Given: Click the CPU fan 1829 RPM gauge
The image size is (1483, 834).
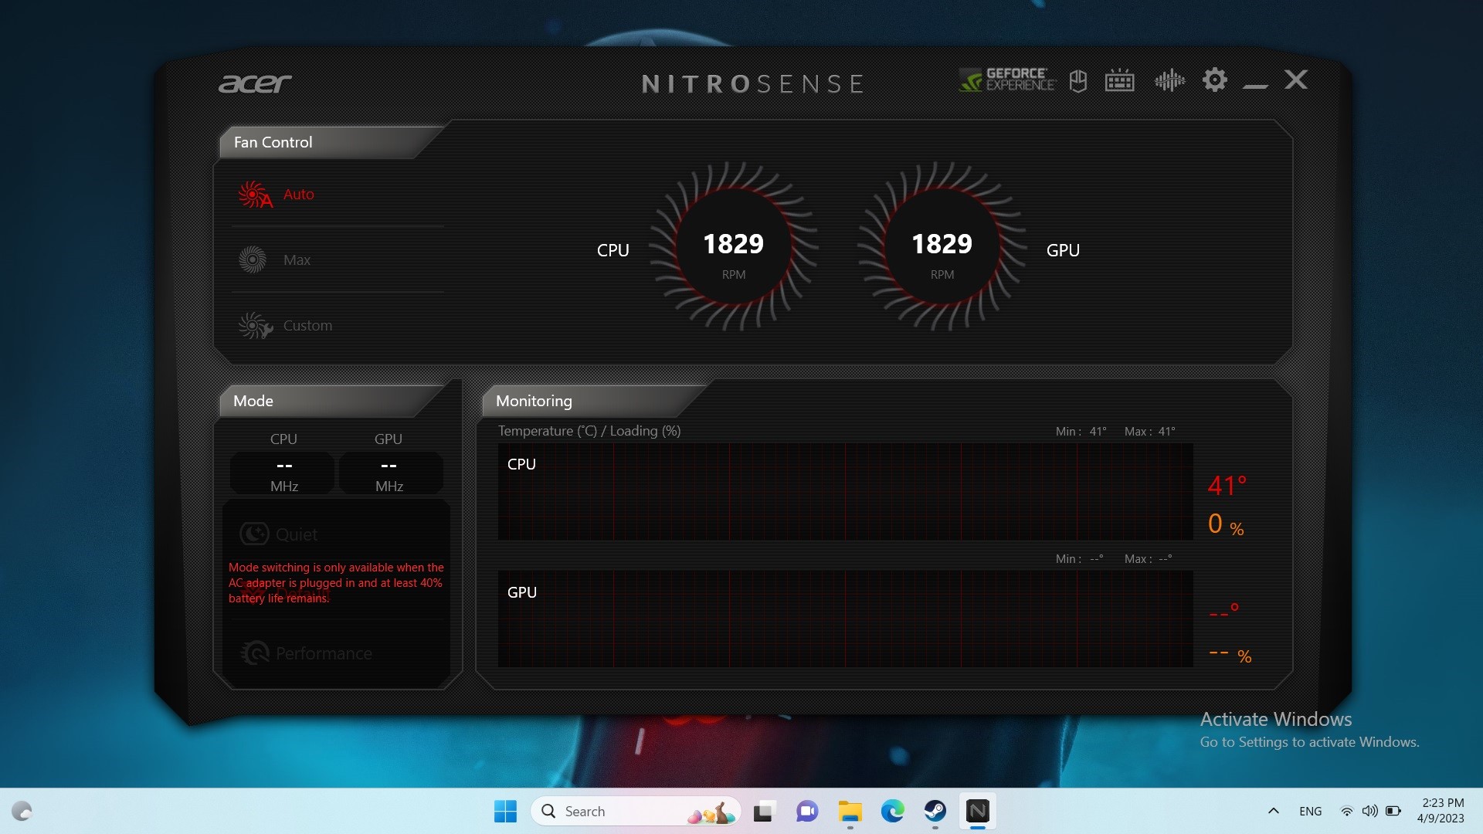Looking at the screenshot, I should click(x=734, y=247).
